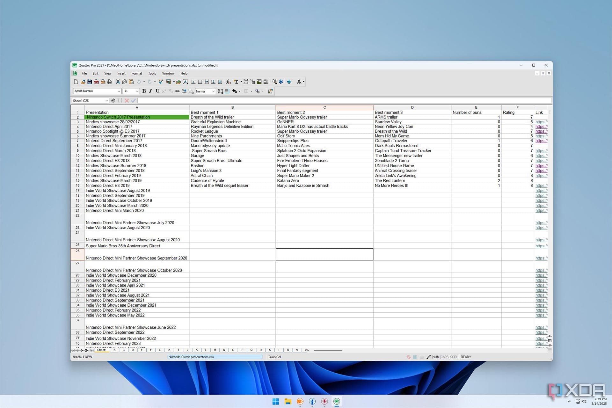The height and width of the screenshot is (408, 612).
Task: Toggle the NUM lock status indicator
Action: coord(436,357)
